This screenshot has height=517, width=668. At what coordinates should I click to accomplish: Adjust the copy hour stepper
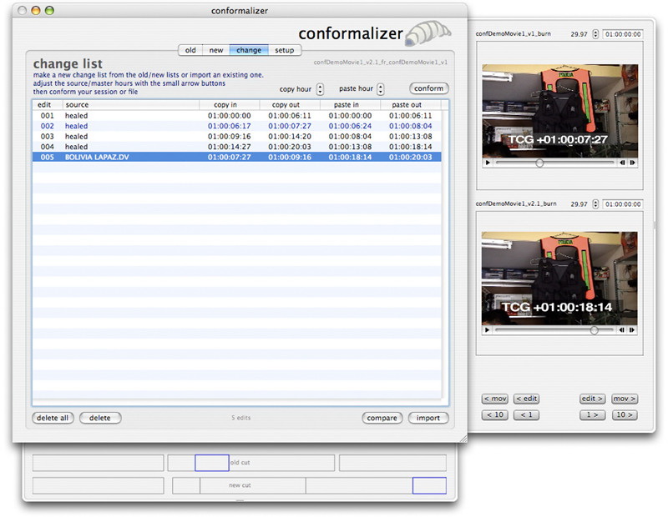320,88
